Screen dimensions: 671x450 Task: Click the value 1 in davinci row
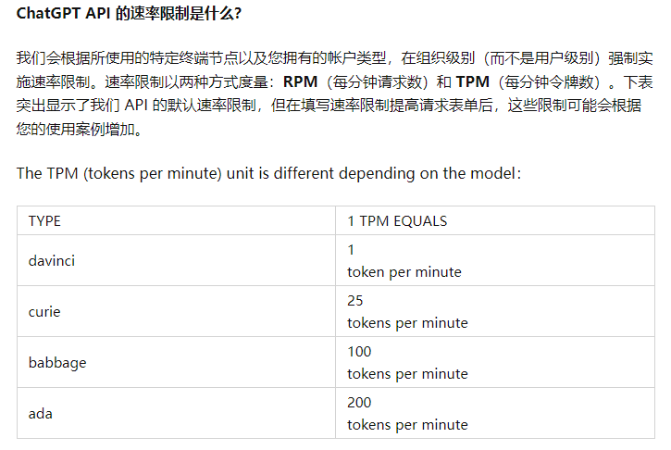coord(351,250)
